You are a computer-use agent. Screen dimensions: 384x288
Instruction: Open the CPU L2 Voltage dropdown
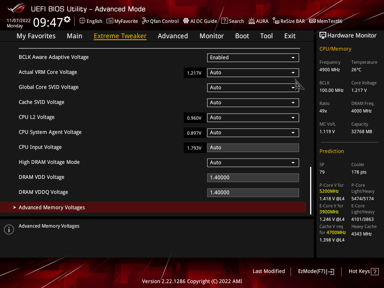click(253, 117)
